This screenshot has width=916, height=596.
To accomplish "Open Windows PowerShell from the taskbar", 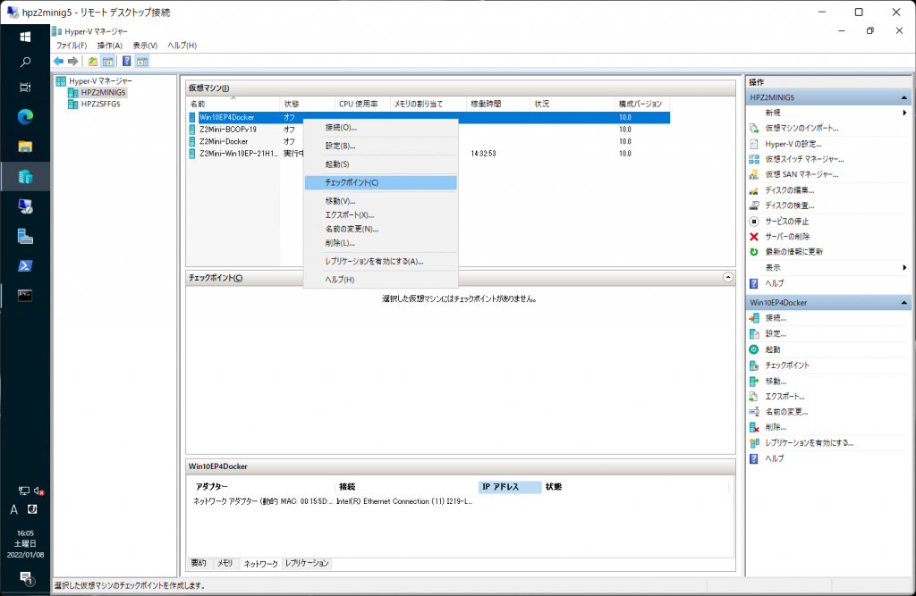I will (25, 266).
